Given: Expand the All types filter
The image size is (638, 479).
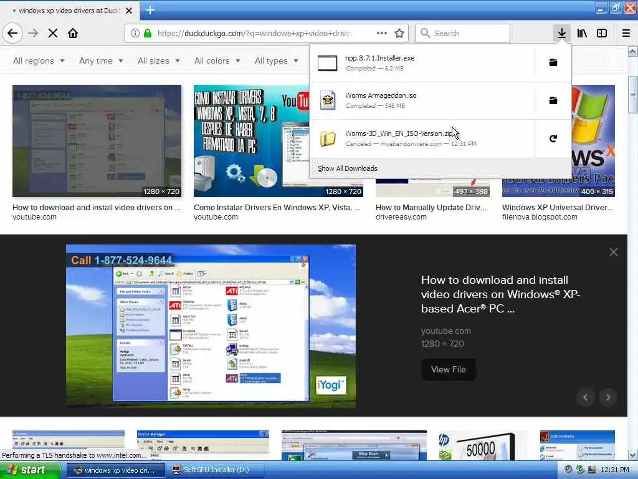Looking at the screenshot, I should (277, 60).
